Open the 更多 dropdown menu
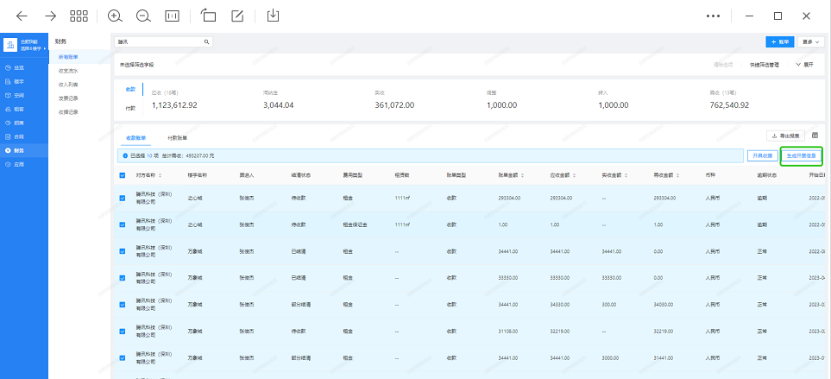 point(811,41)
